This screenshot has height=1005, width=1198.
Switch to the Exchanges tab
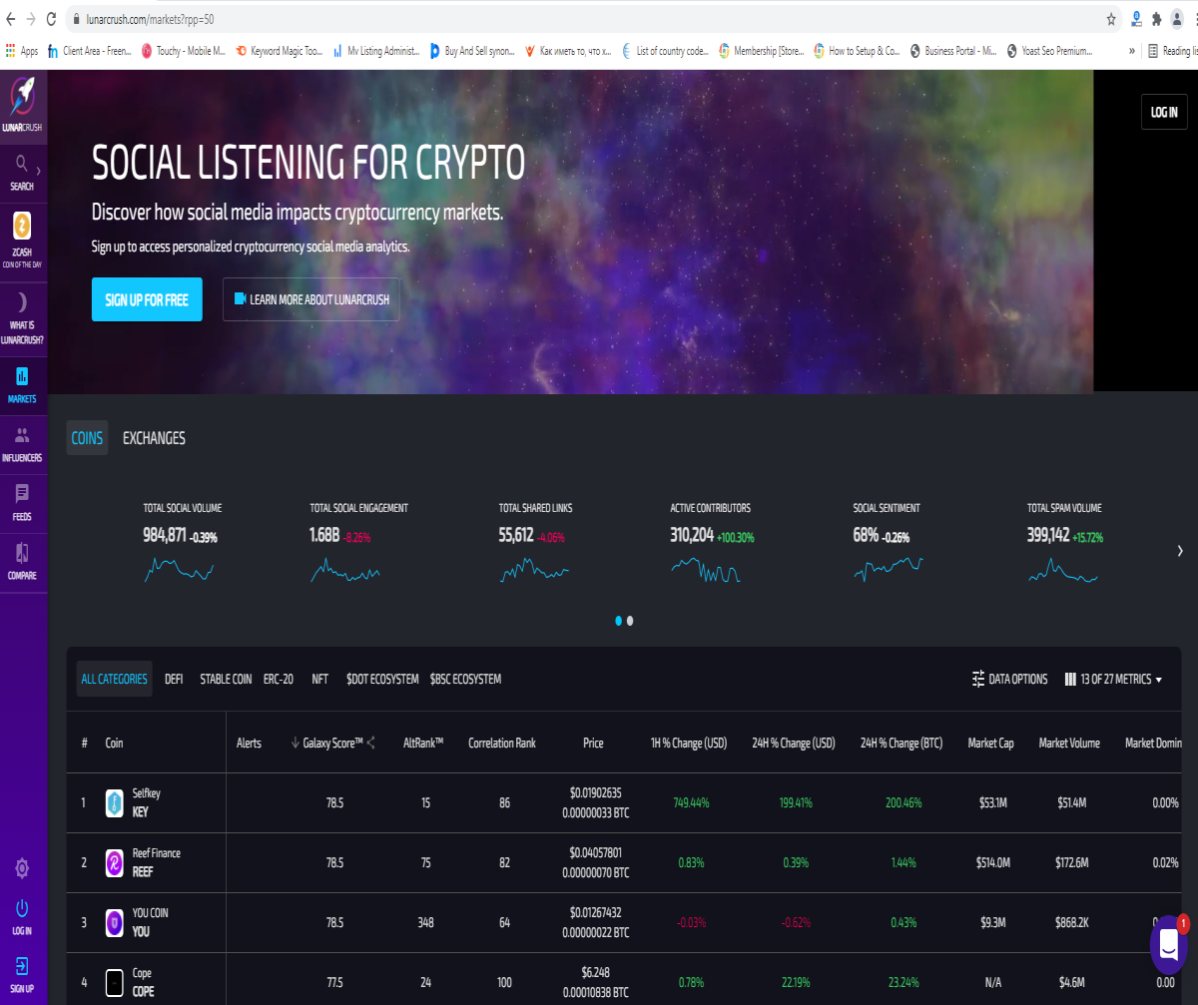pos(154,438)
